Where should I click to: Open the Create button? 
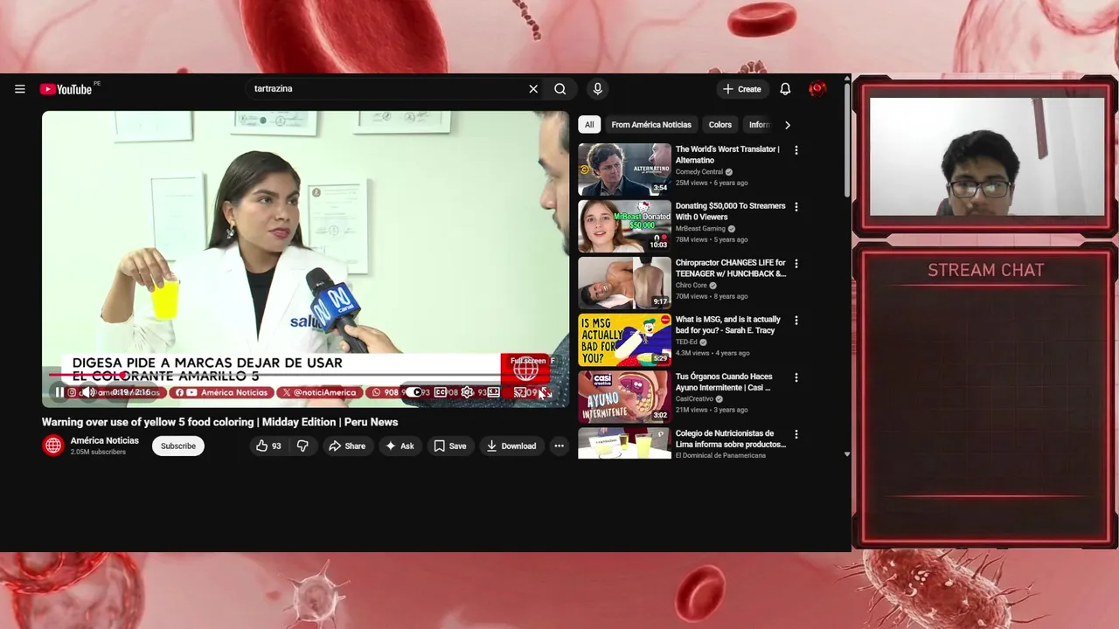click(x=741, y=89)
